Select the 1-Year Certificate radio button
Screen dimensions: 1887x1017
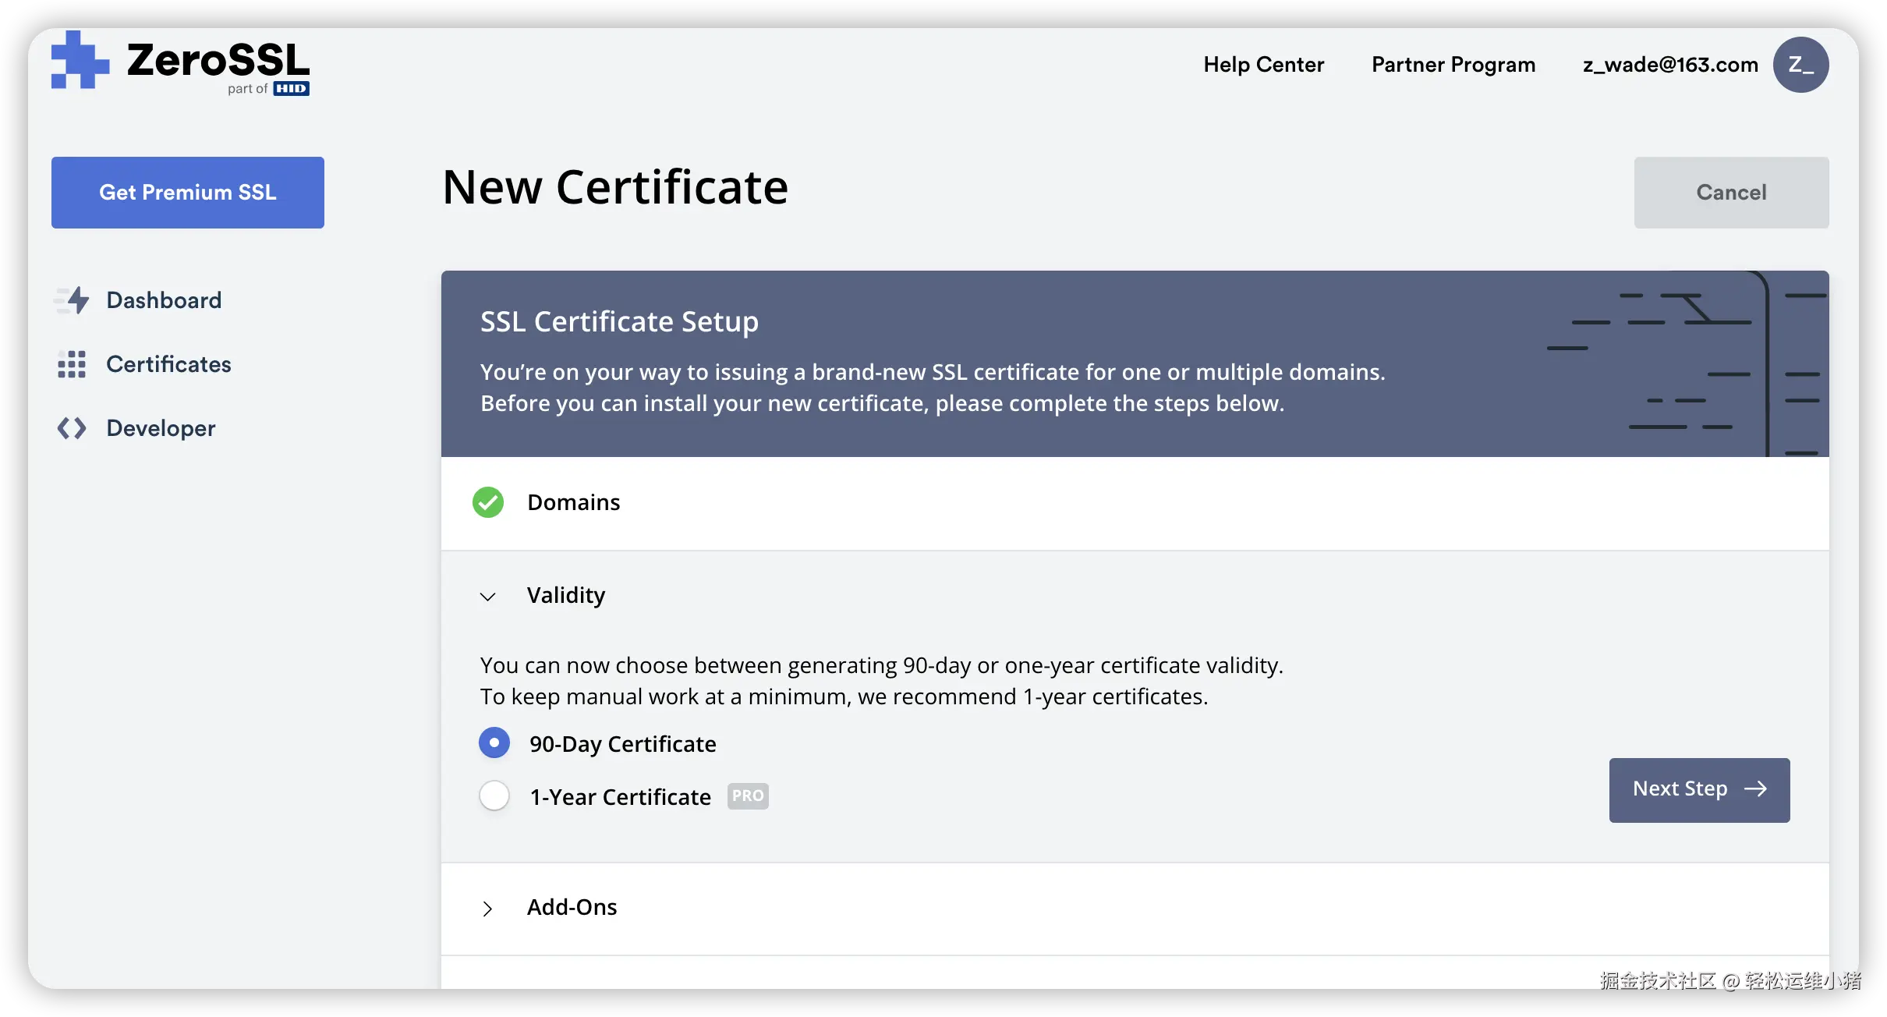click(494, 796)
